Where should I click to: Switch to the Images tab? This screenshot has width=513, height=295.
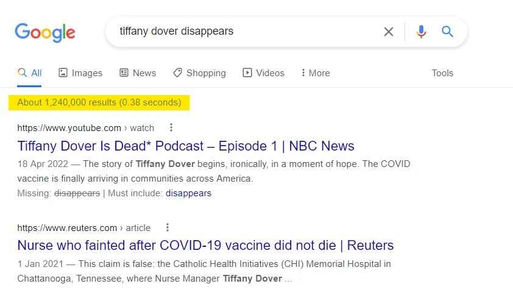coord(80,73)
